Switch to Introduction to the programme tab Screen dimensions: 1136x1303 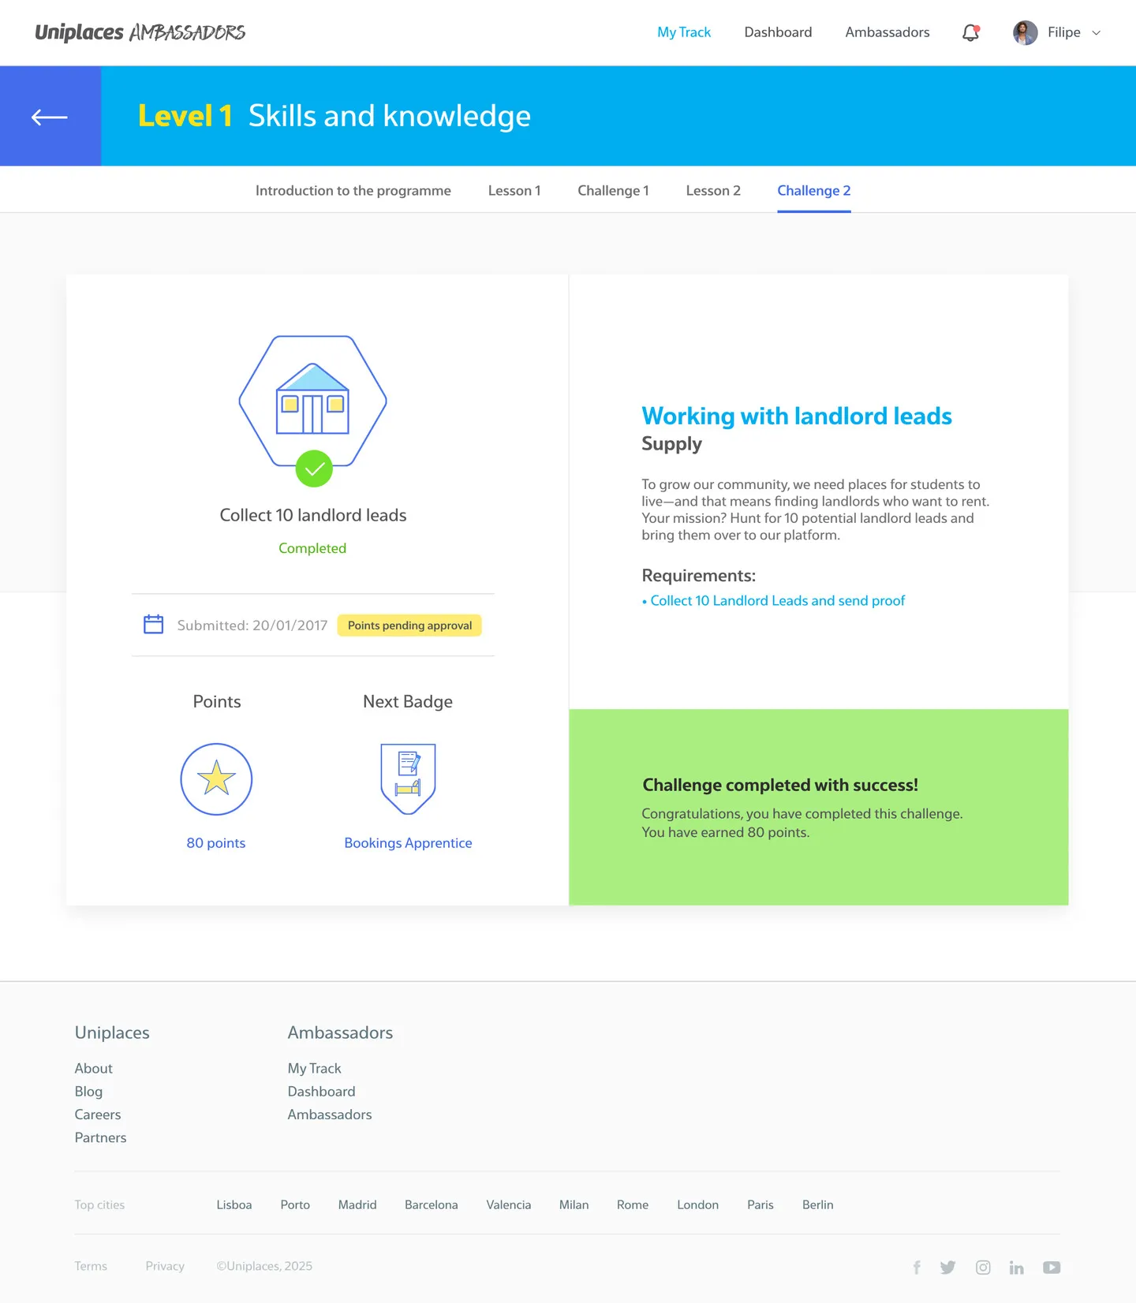[x=353, y=191]
